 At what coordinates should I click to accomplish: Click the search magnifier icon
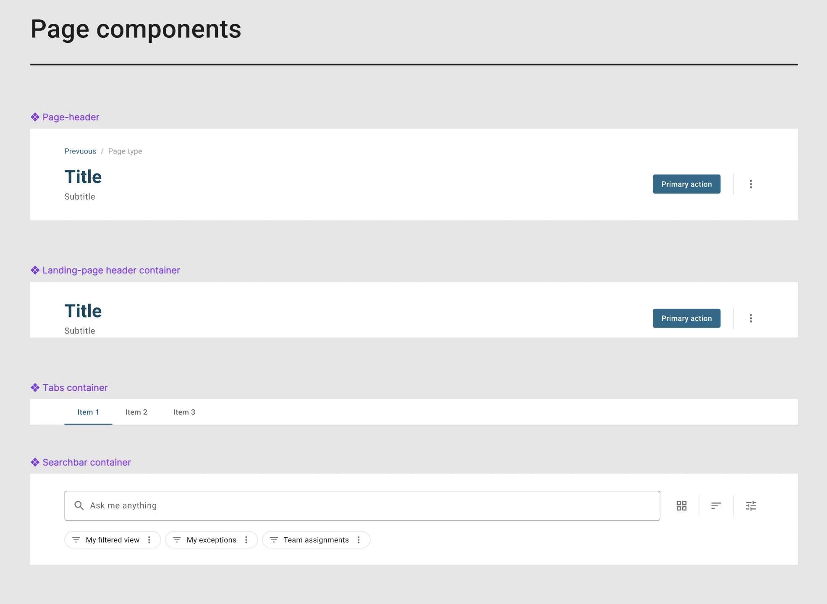[79, 505]
